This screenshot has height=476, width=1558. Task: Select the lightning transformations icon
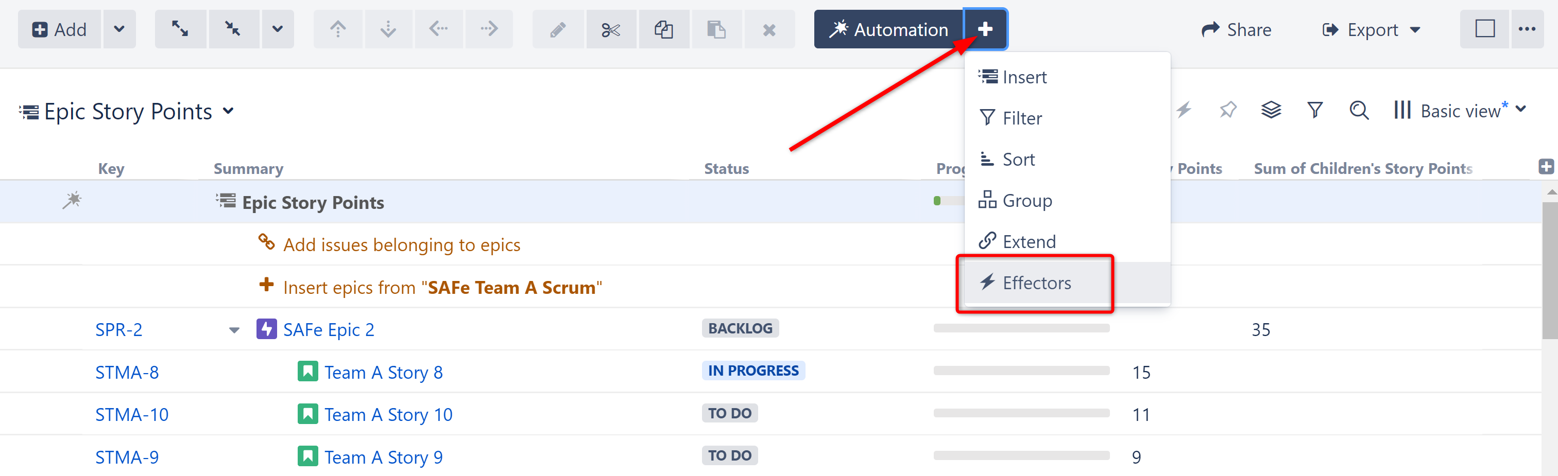[x=1184, y=110]
